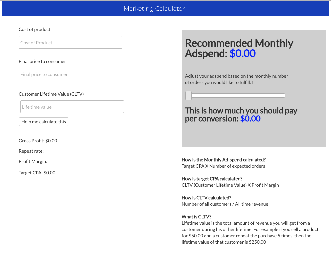Click the Cost of Product input field
331x266 pixels.
[70, 42]
